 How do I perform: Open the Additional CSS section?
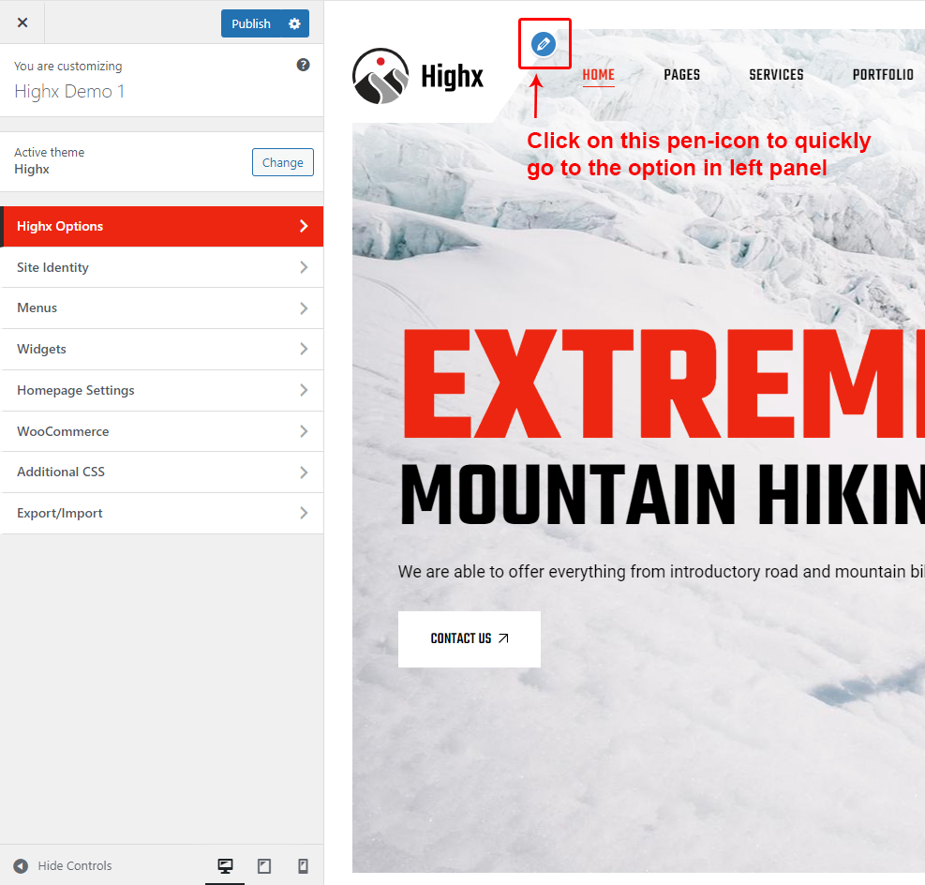[x=162, y=472]
